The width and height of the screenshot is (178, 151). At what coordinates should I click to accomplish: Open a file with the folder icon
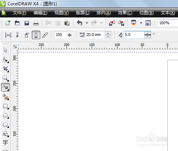[x=17, y=23]
